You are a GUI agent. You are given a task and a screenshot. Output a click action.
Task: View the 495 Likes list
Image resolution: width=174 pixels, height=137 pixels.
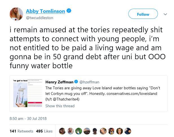(x=44, y=131)
